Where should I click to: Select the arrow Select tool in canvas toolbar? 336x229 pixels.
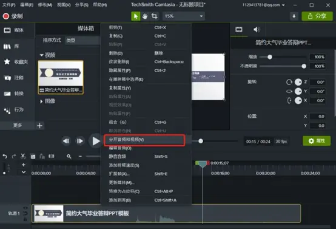tap(136, 16)
